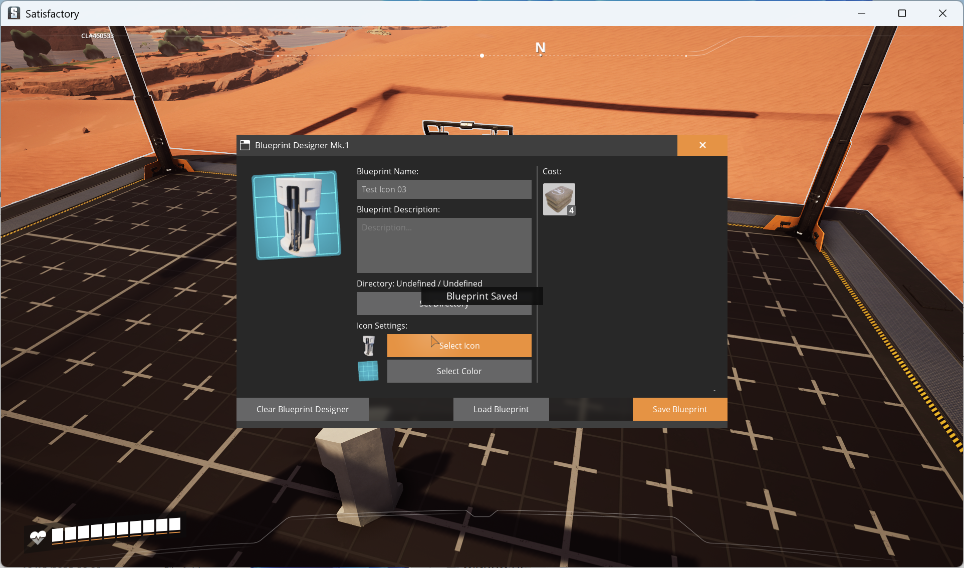This screenshot has height=568, width=964.
Task: Click the concrete cost item icon
Action: pos(559,199)
